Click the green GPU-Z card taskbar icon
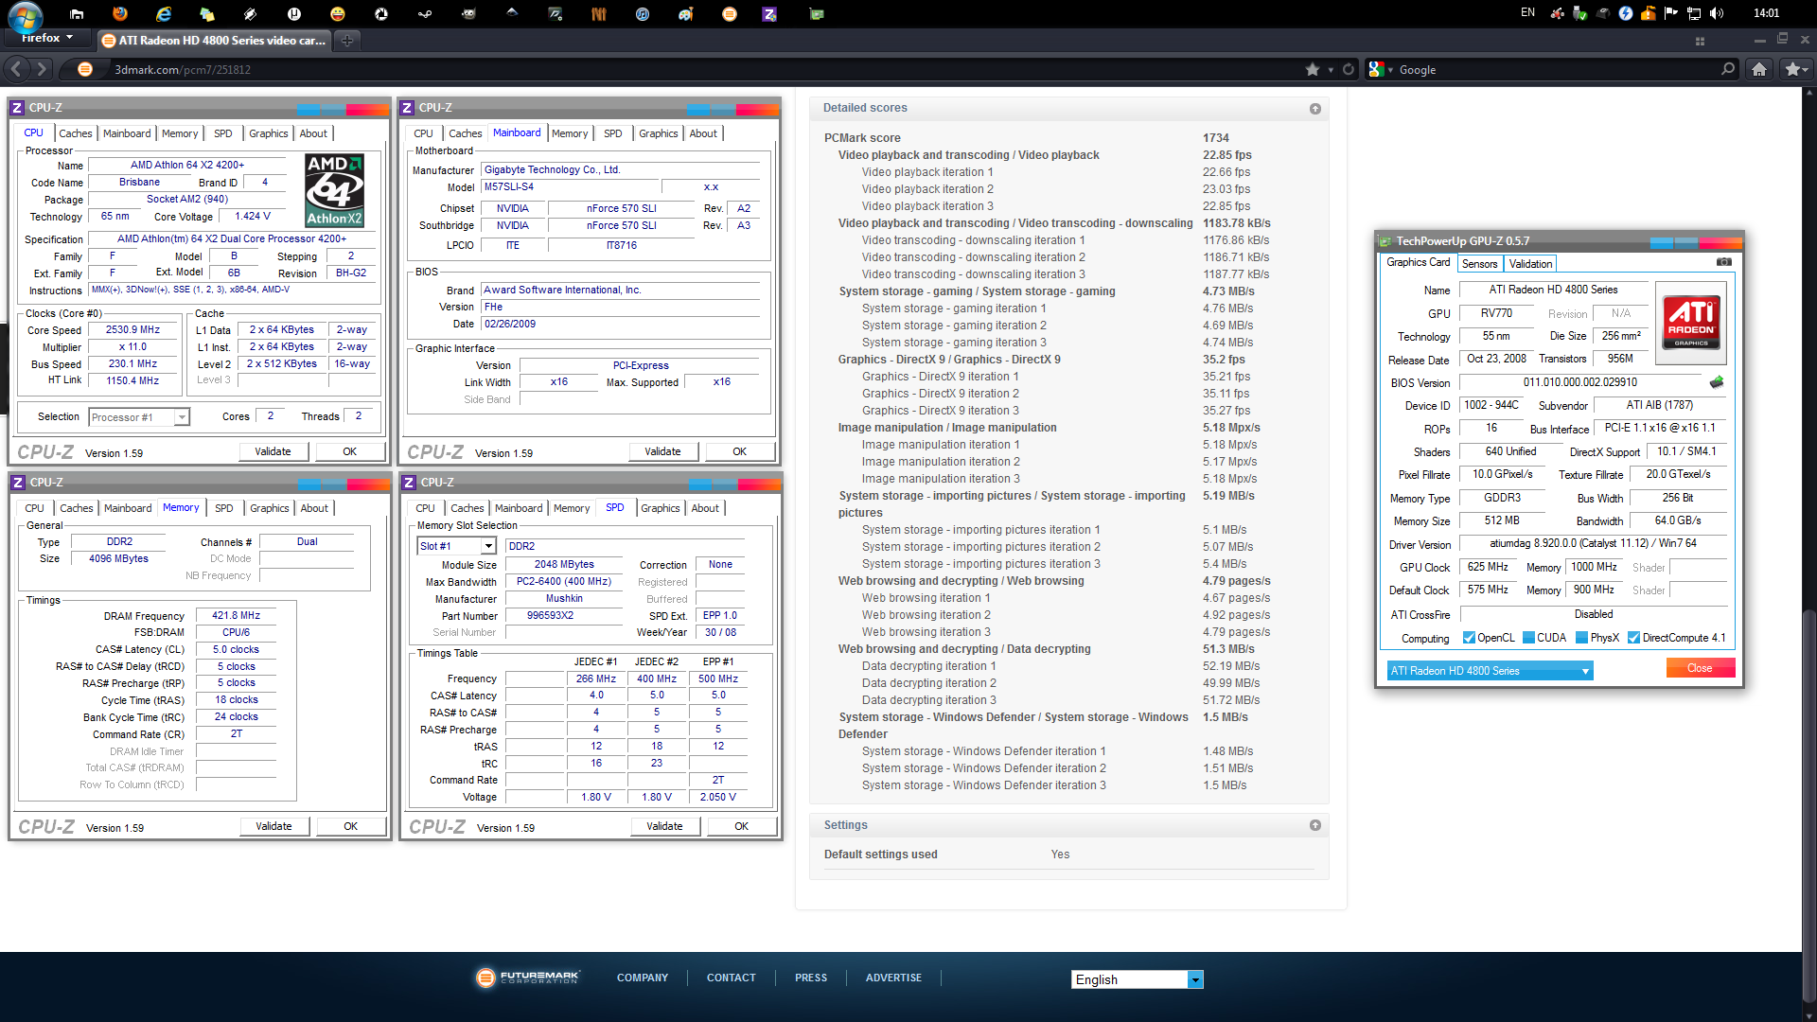1817x1022 pixels. (816, 13)
